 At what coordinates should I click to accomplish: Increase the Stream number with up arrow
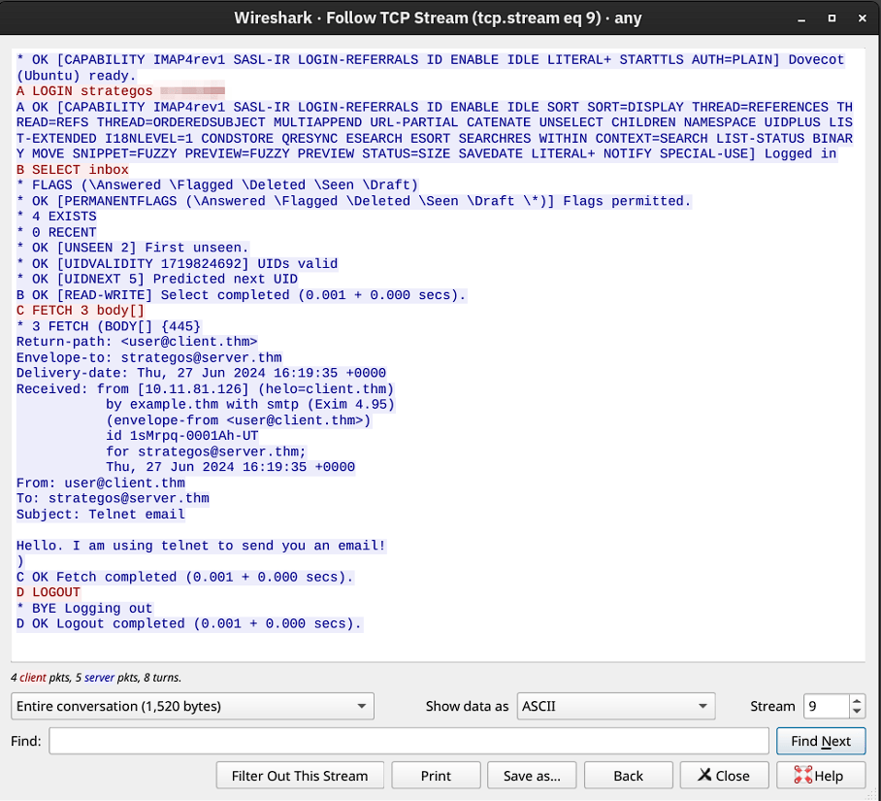(x=857, y=701)
